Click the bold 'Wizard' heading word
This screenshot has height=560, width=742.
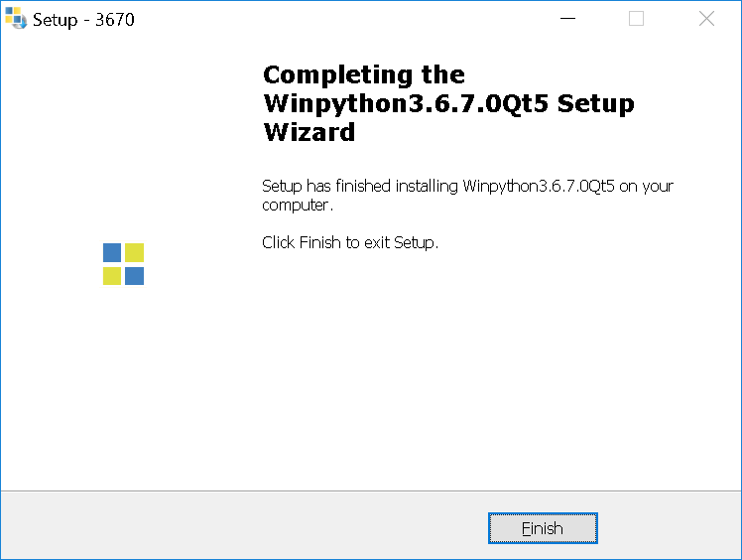tap(309, 132)
